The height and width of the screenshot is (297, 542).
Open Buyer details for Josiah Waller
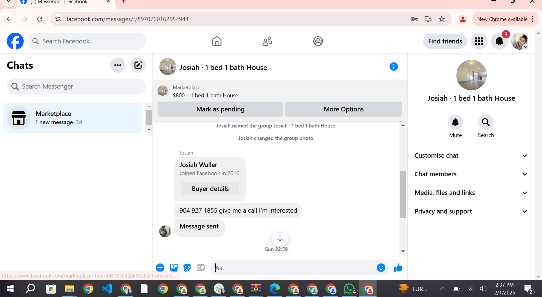[x=210, y=189]
